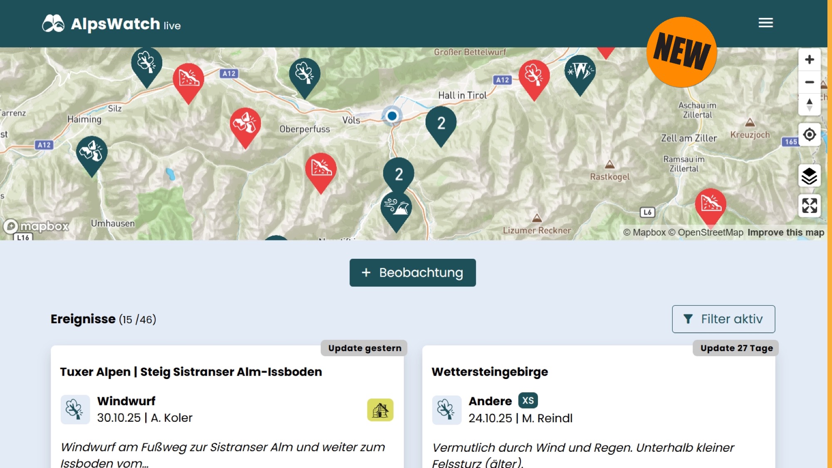Toggle fullscreen map view
832x468 pixels.
(809, 206)
